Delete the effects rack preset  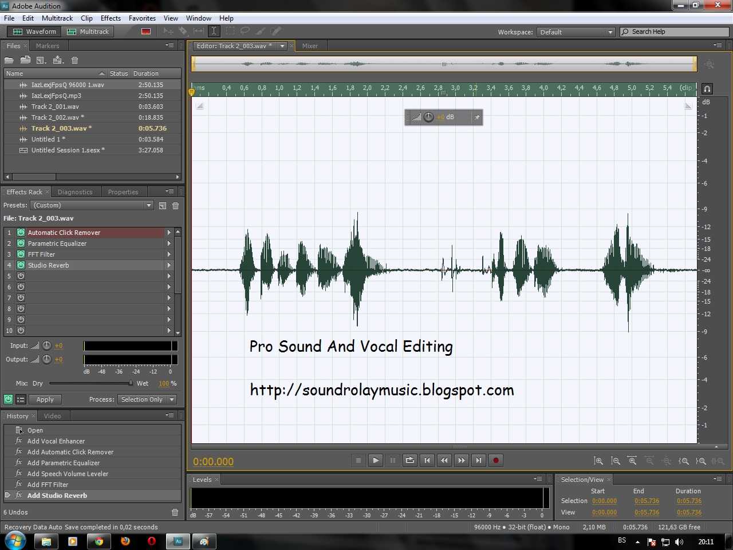tap(175, 206)
